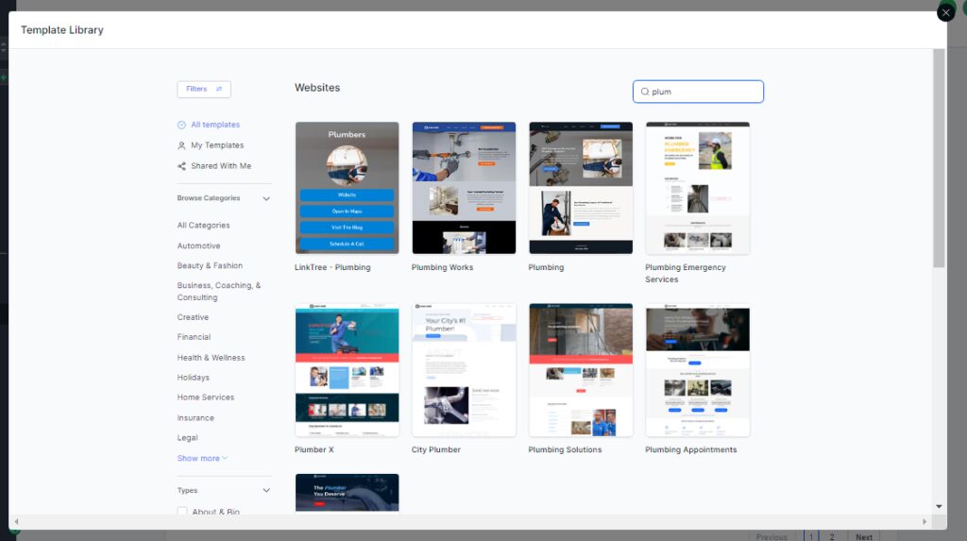The width and height of the screenshot is (967, 541).
Task: Expand Show more categories
Action: coord(202,459)
